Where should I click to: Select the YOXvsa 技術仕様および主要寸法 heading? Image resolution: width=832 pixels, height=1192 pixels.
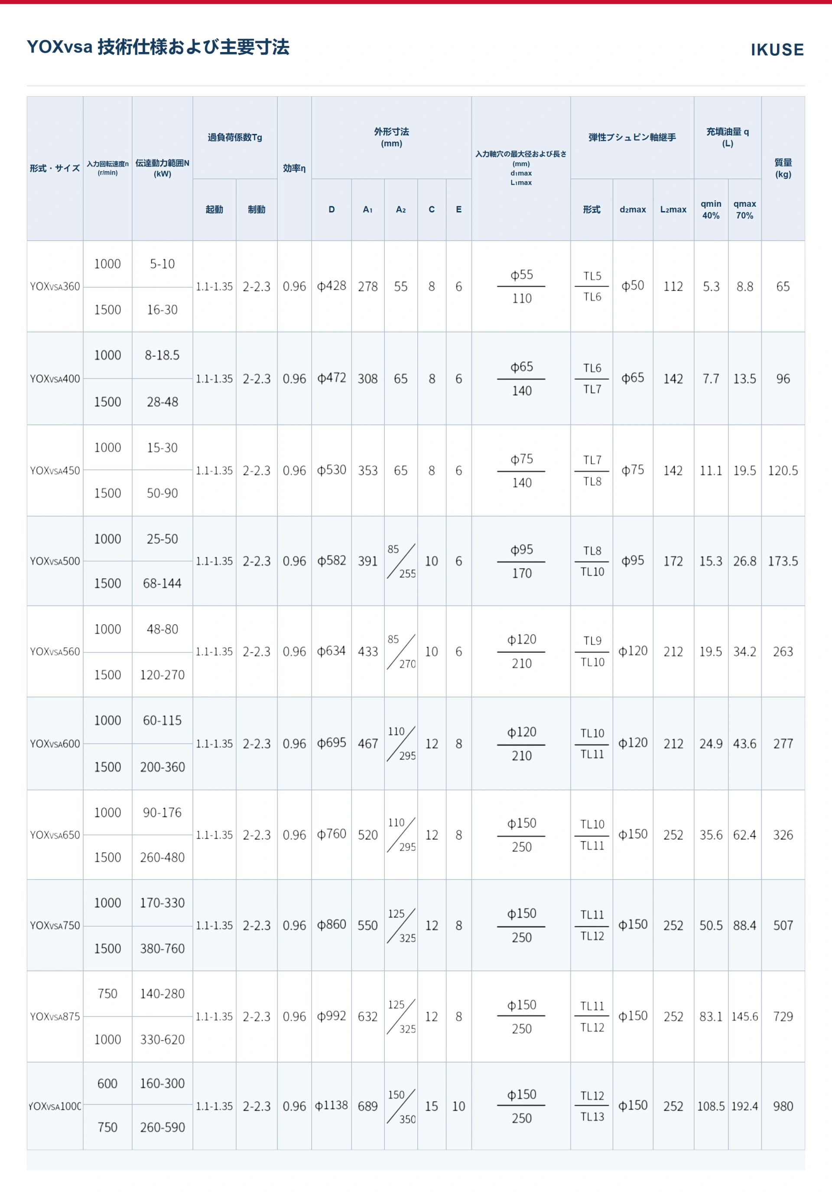click(x=158, y=47)
